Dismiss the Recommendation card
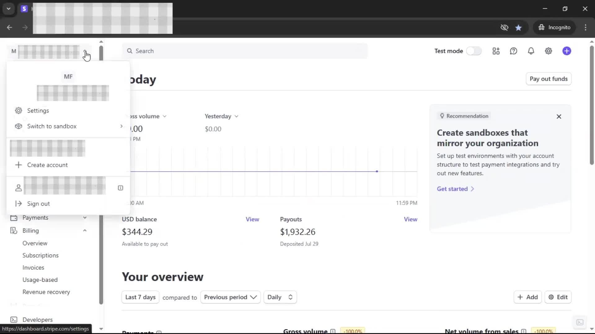595x334 pixels. point(559,117)
